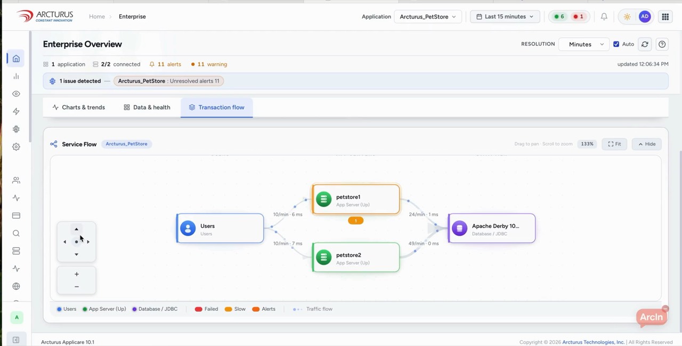Screen dimensions: 682x346
Task: Open the settings gear sidebar icon
Action: (x=16, y=146)
